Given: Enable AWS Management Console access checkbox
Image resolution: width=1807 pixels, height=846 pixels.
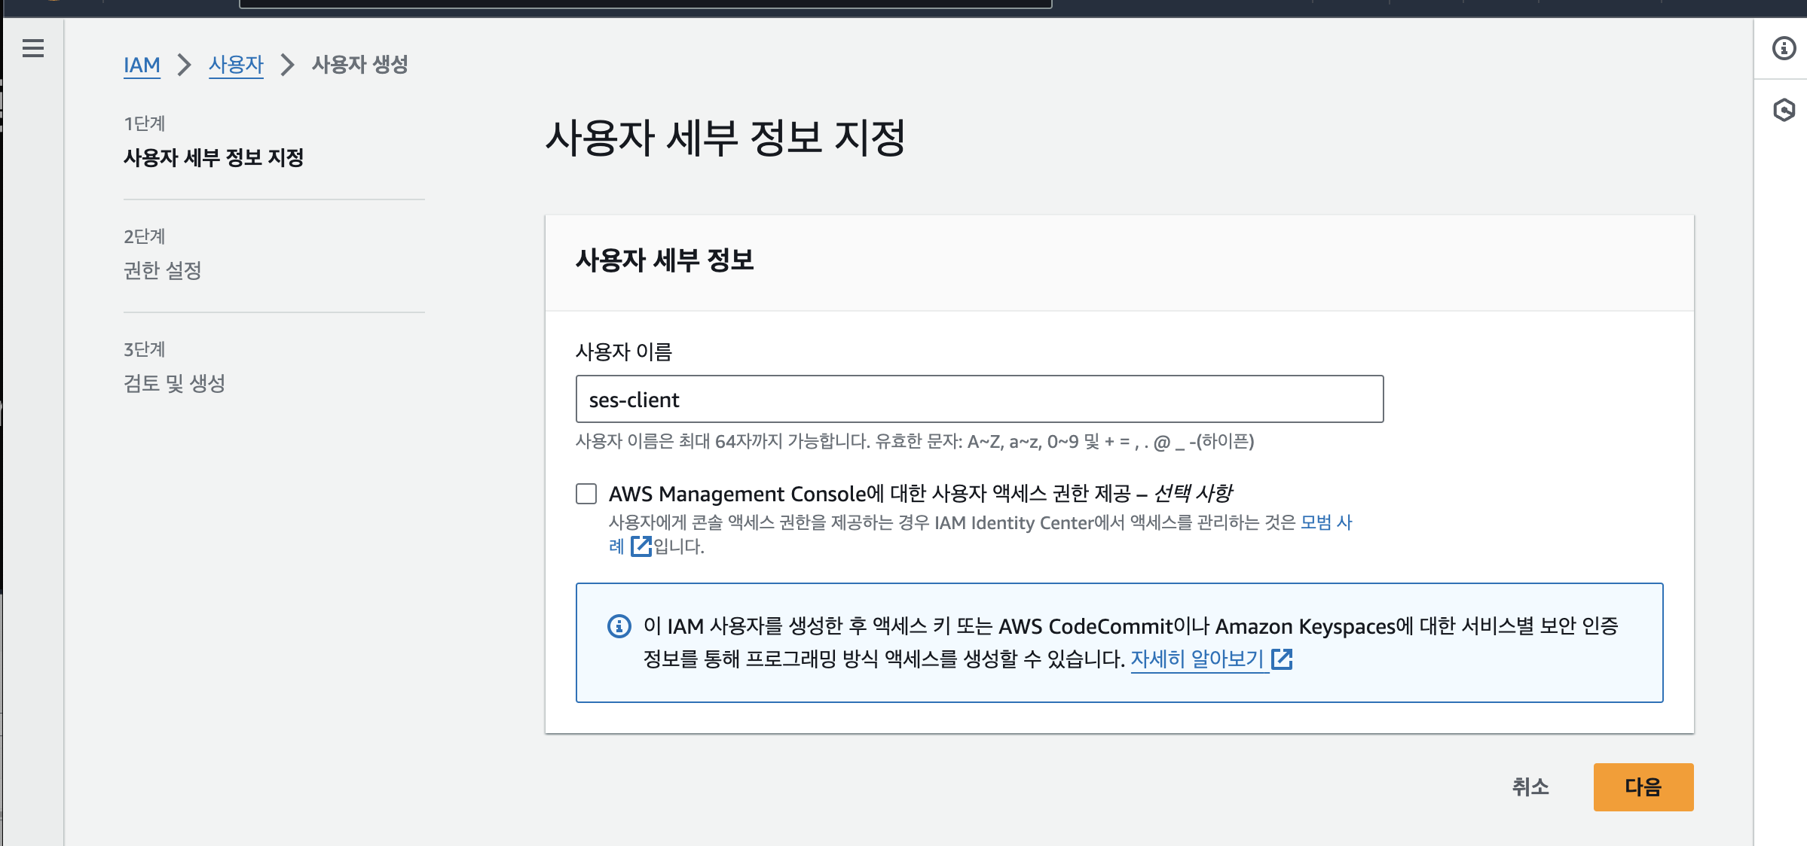Looking at the screenshot, I should [586, 494].
